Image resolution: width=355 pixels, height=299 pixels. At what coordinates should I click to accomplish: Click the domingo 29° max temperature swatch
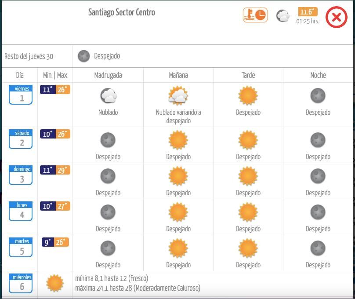62,170
